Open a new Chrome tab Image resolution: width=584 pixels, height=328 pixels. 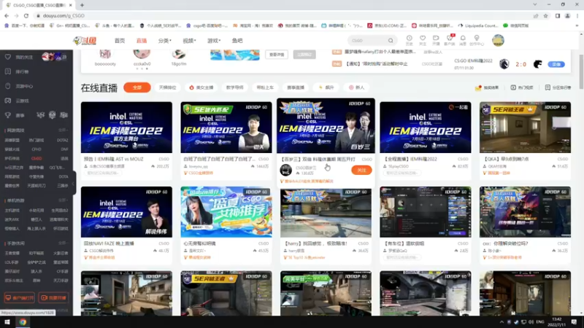point(82,5)
